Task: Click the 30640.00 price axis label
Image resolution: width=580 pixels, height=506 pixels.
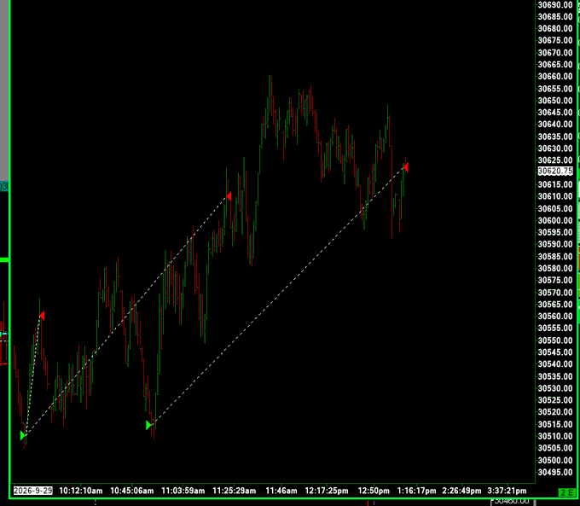Action: tap(555, 125)
